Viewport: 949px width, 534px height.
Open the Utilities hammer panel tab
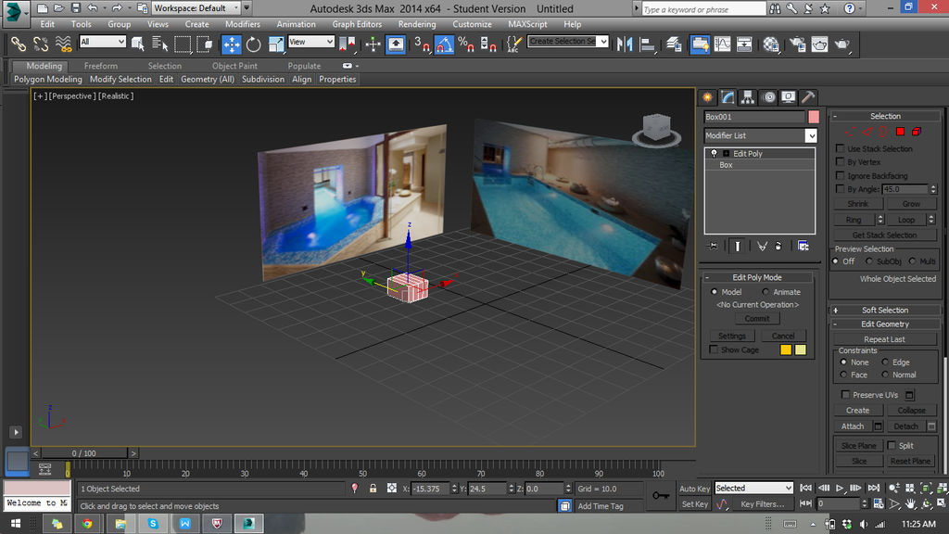(808, 96)
